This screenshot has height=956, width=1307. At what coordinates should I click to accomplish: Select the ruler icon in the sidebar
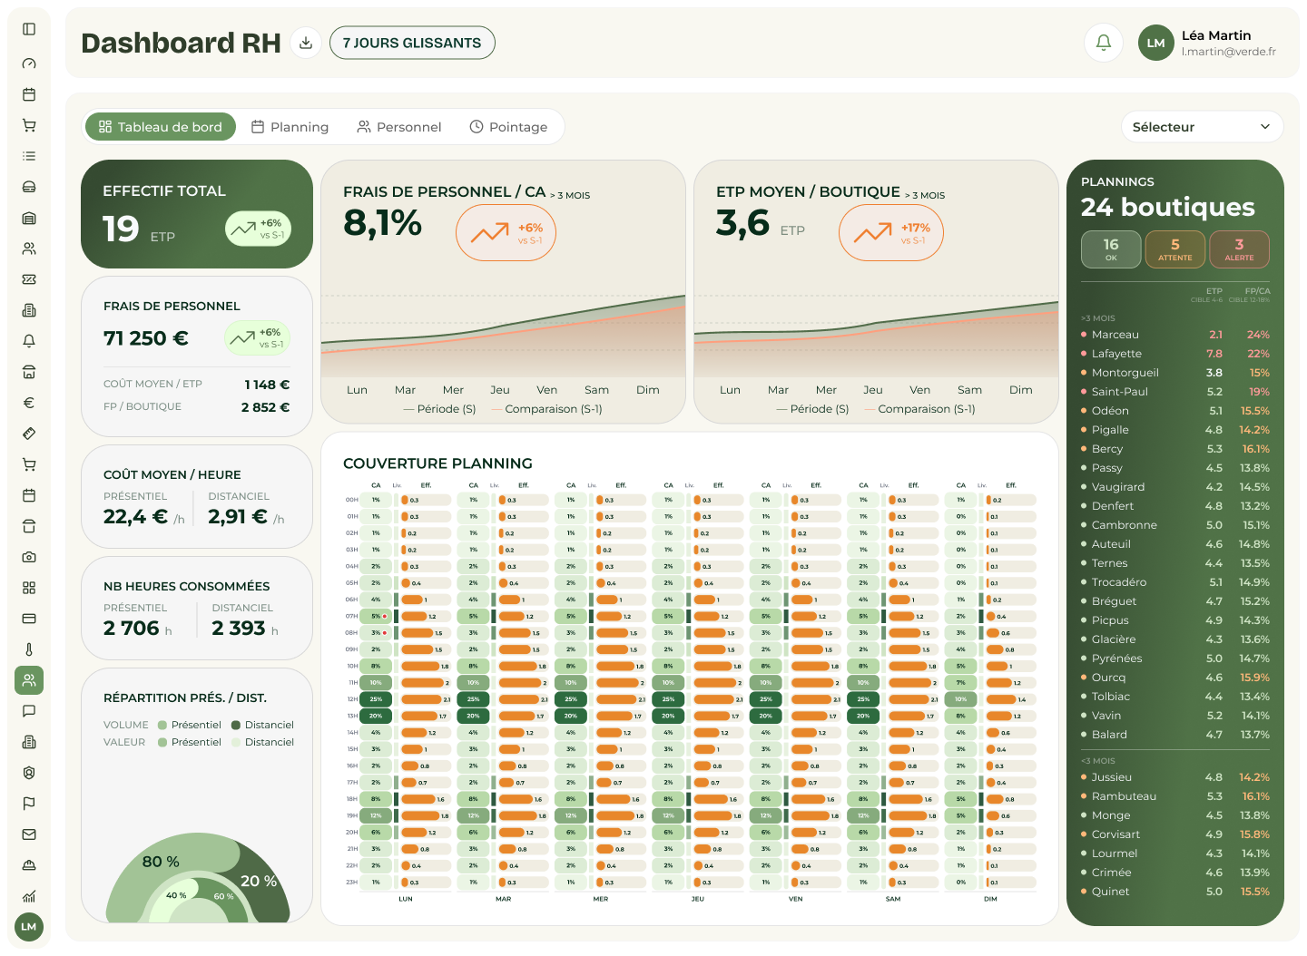29,434
